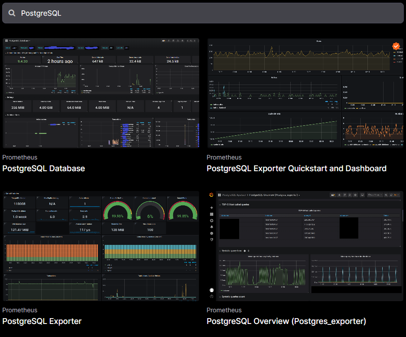Click the magnifier icon in the search bar
This screenshot has height=337, width=406.
(x=12, y=13)
